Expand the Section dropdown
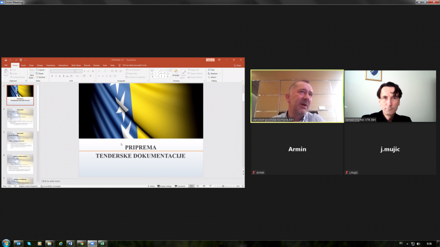The image size is (440, 247). pos(42,77)
